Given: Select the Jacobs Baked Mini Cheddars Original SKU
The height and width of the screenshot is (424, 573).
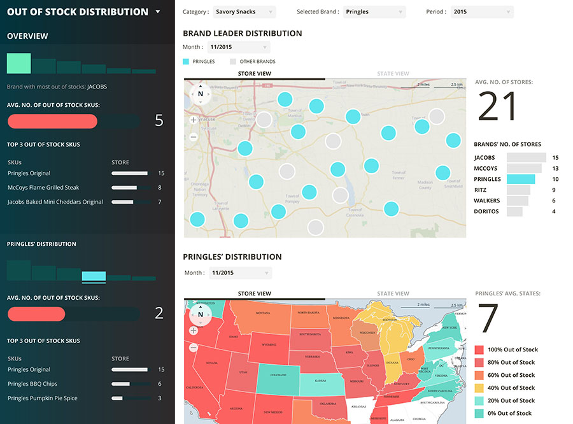Looking at the screenshot, I should tap(86, 202).
